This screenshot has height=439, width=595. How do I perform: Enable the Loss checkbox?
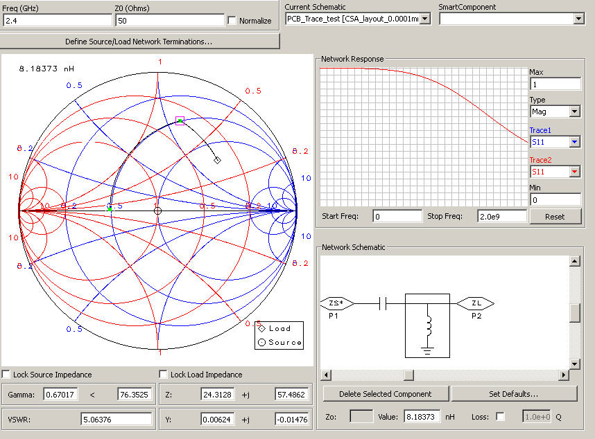tap(500, 416)
